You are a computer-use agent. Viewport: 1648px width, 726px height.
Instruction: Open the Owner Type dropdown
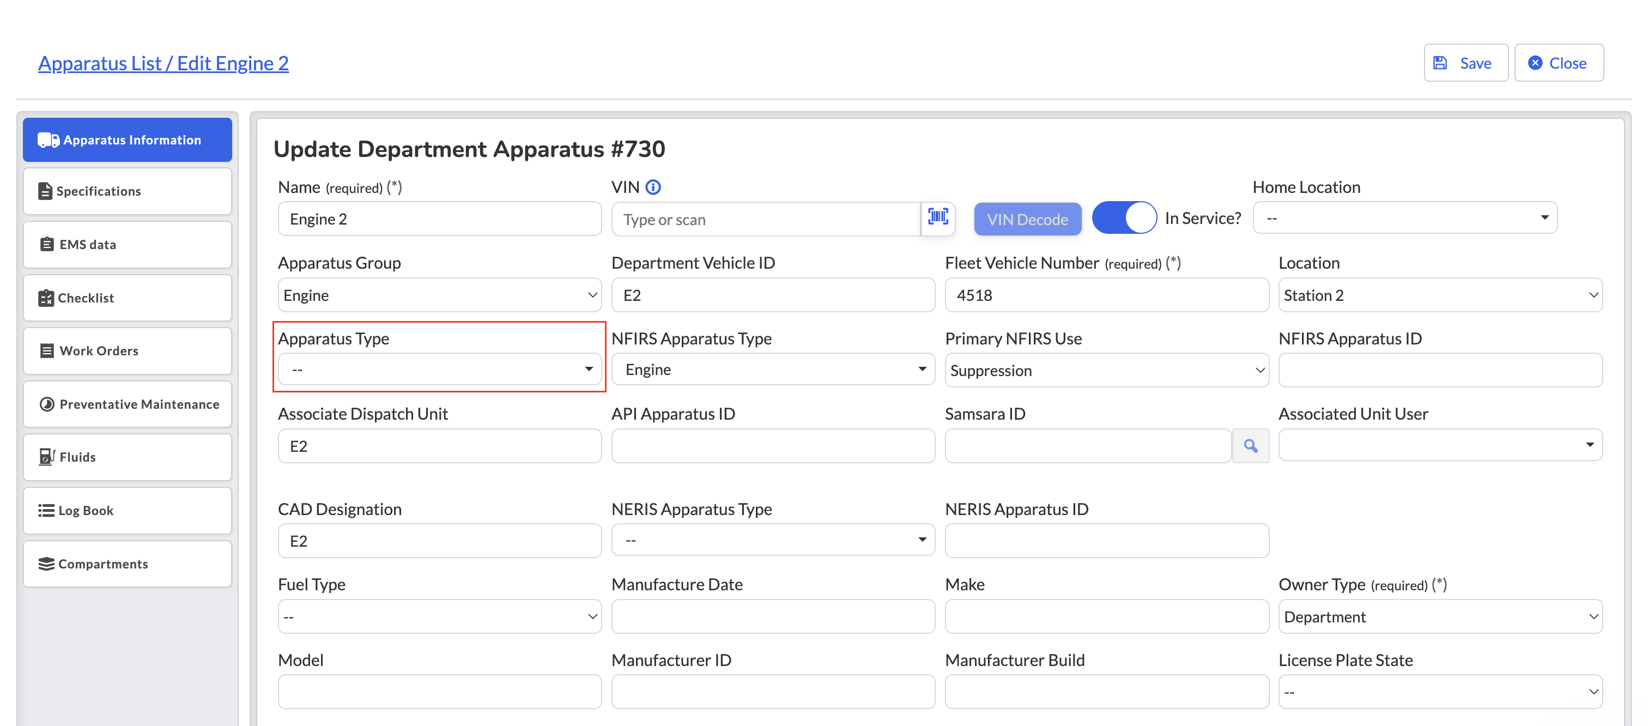pyautogui.click(x=1440, y=616)
